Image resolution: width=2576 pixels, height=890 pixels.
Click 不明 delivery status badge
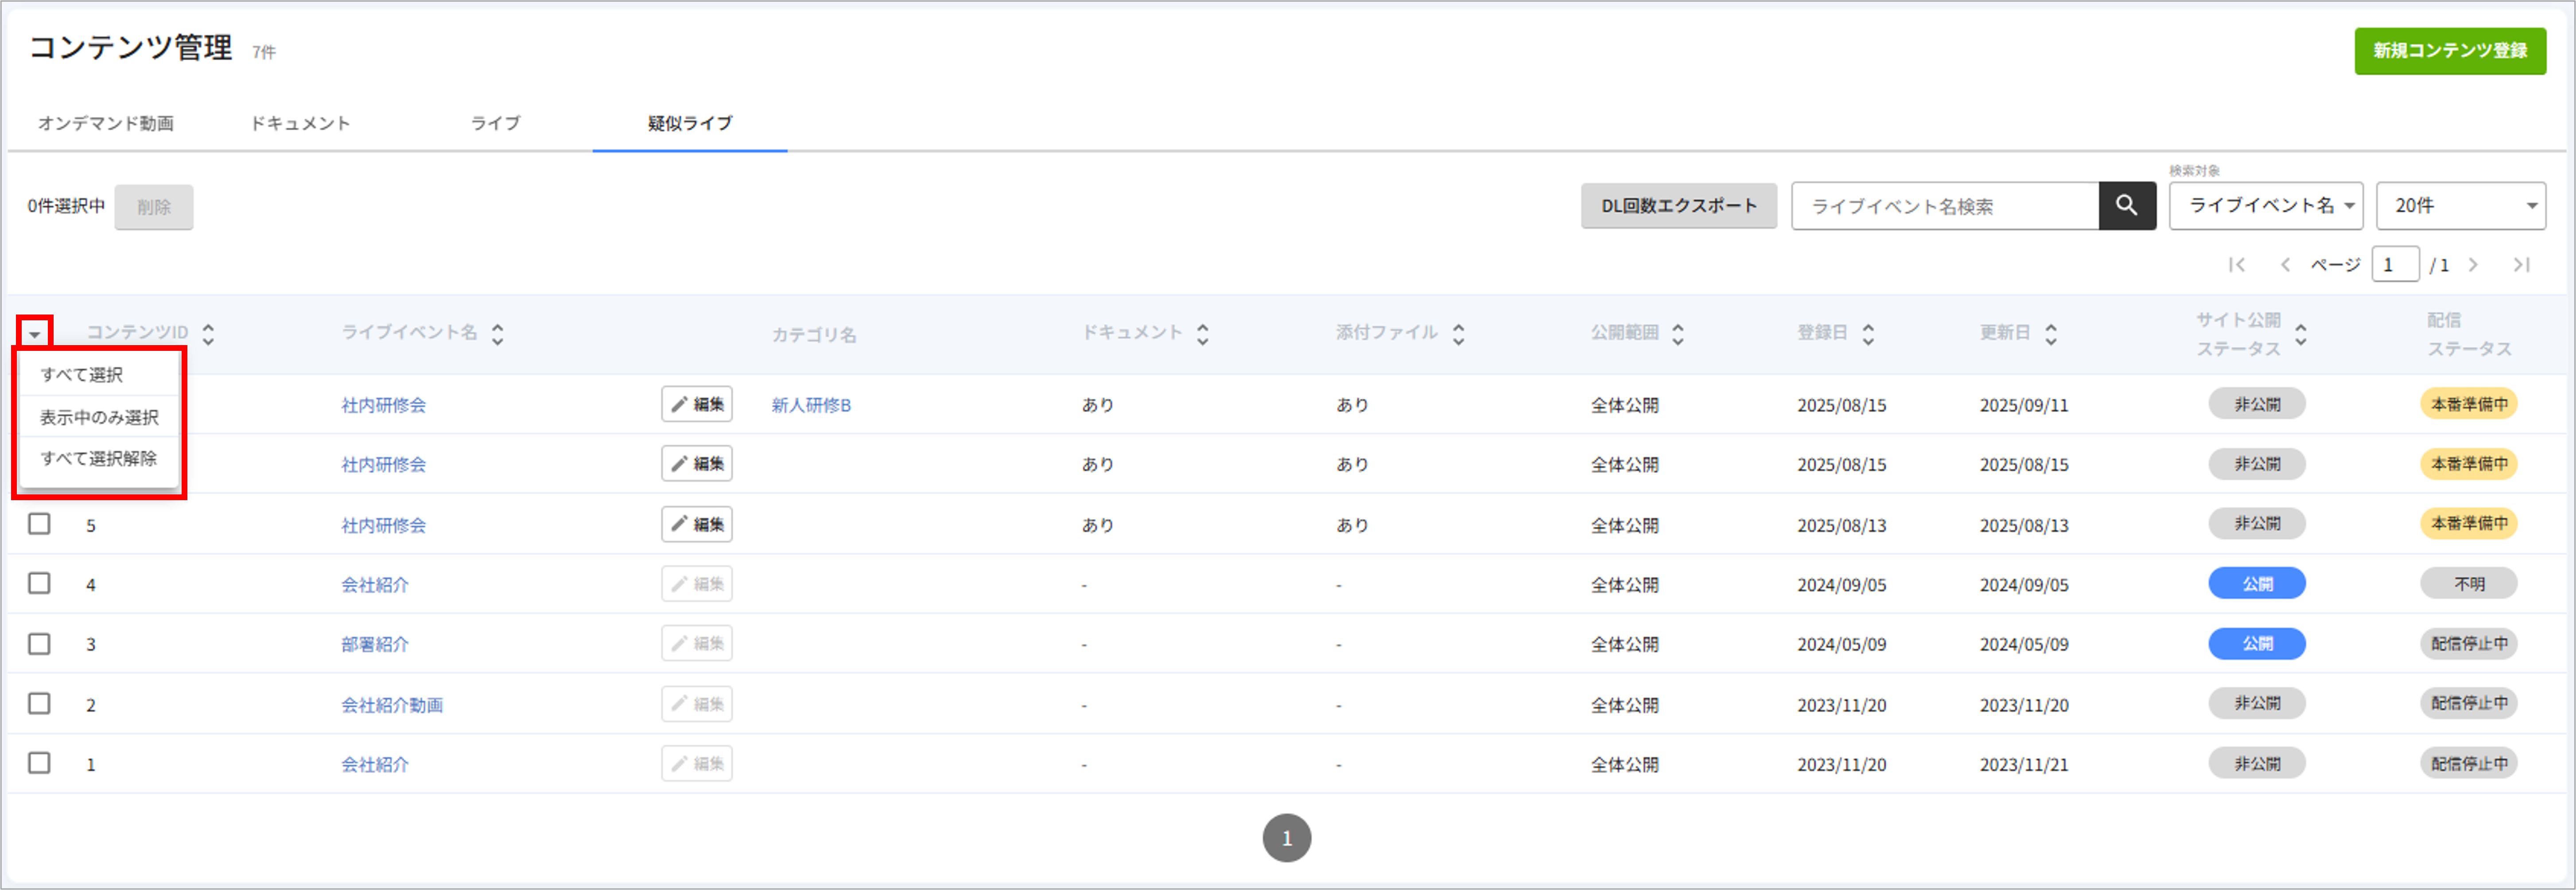[x=2469, y=583]
